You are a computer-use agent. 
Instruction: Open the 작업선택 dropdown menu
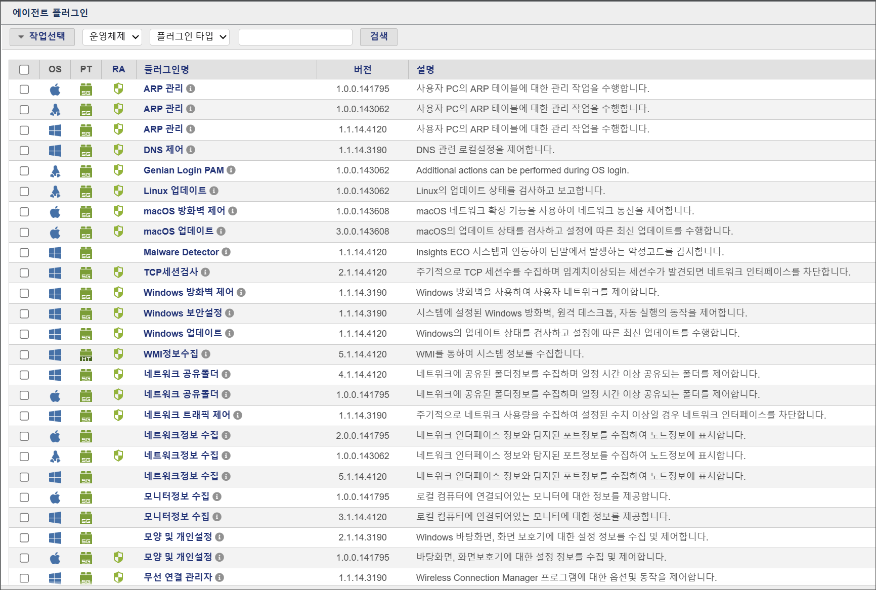coord(42,37)
